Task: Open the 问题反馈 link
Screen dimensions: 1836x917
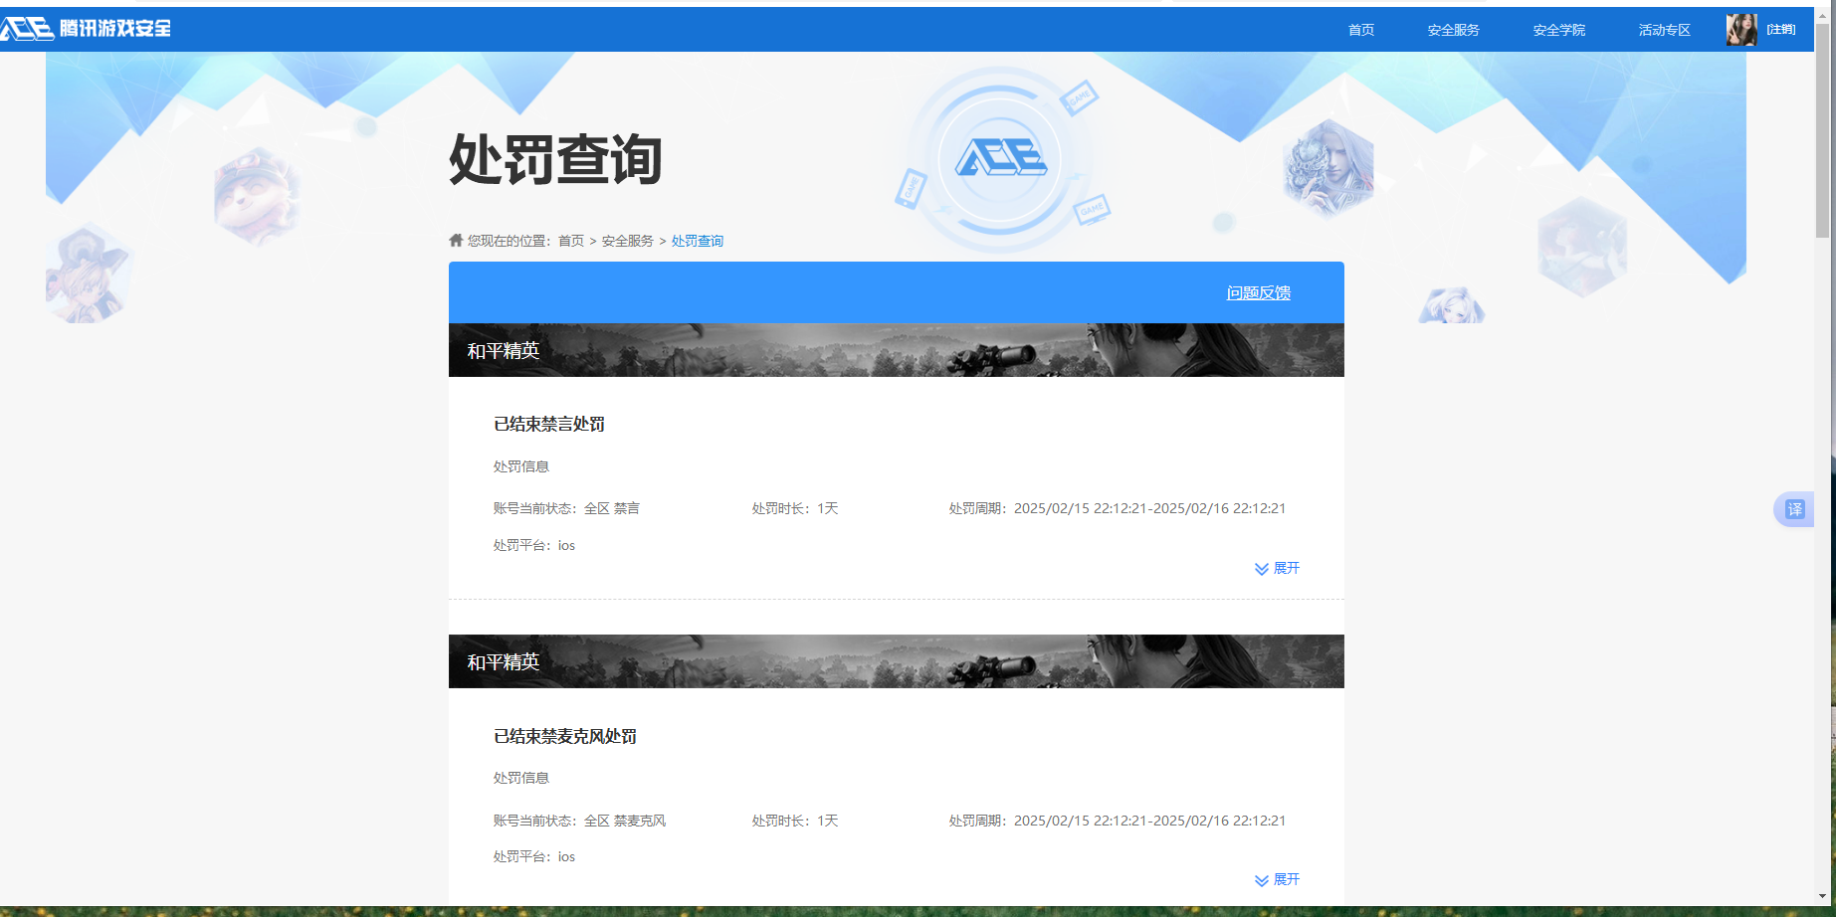Action: click(x=1259, y=292)
